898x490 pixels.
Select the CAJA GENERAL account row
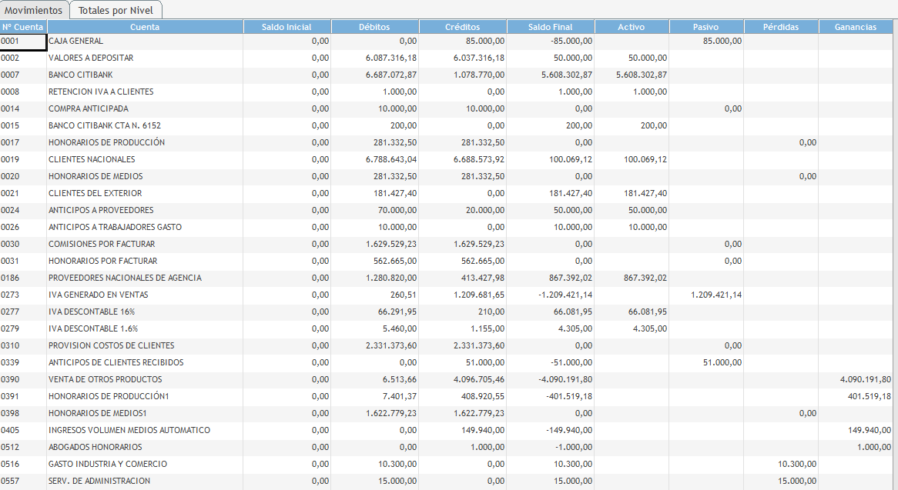[75, 41]
